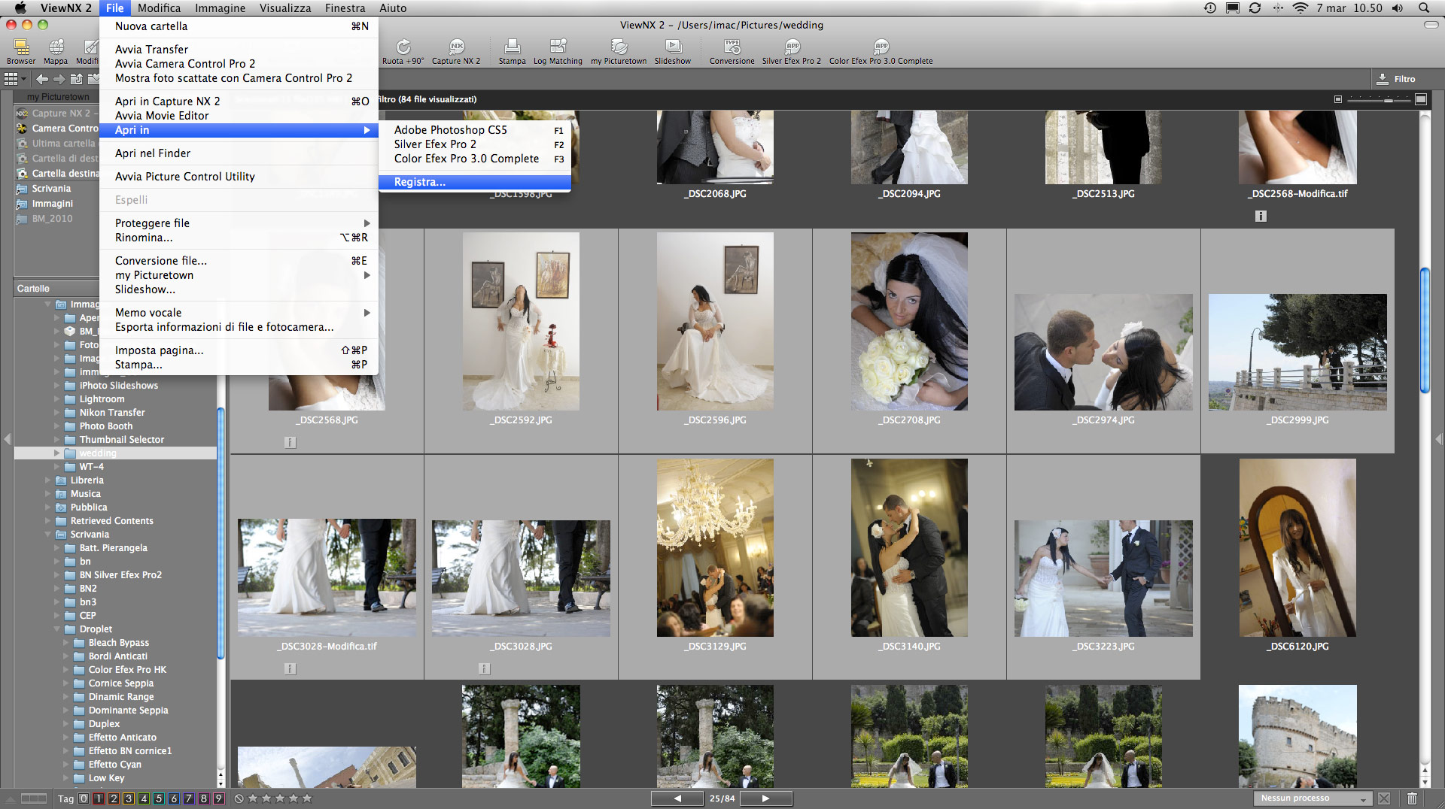Click smallest thumbnail size icon
Viewport: 1445px width, 809px height.
(1337, 99)
